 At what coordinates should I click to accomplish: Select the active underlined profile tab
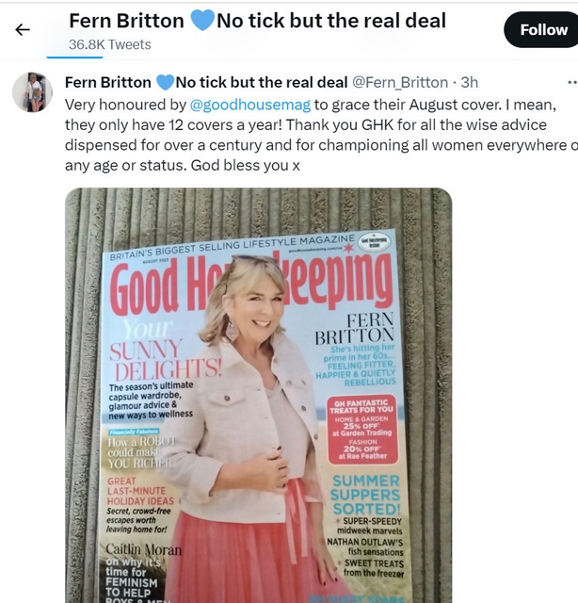[x=74, y=57]
